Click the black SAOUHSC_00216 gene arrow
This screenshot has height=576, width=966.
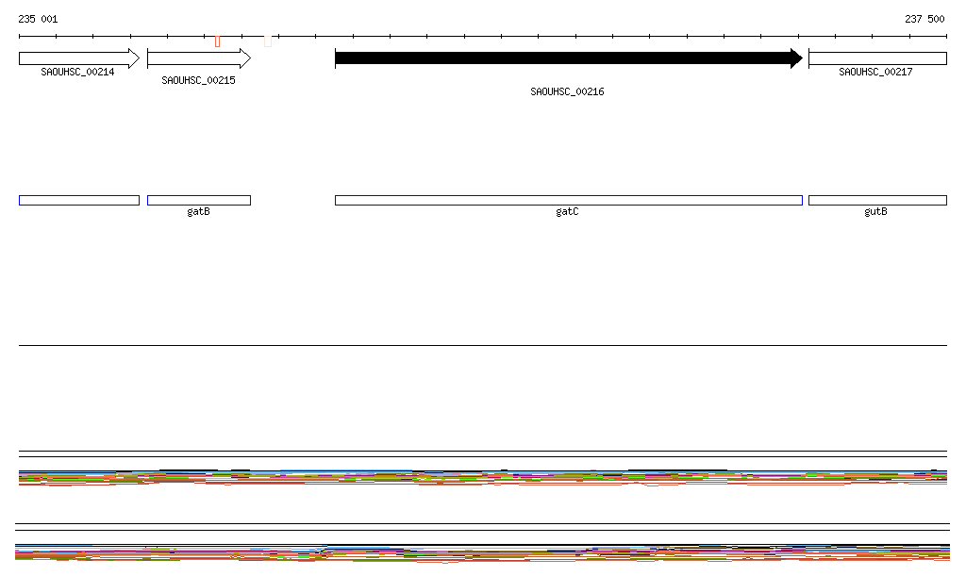pos(569,58)
